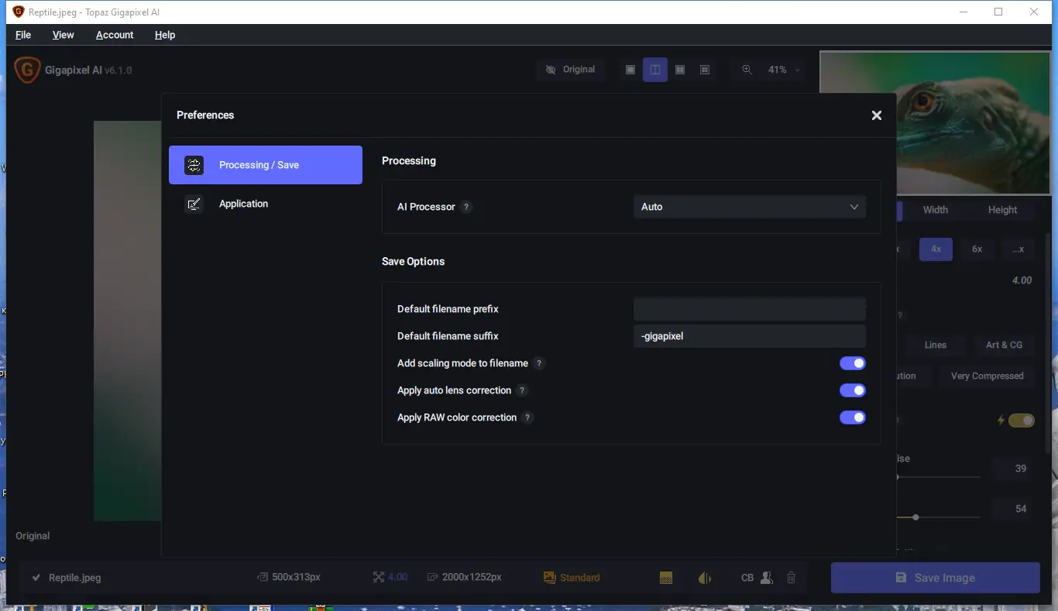Choose the side-by-side view layout
This screenshot has width=1058, height=611.
pyautogui.click(x=680, y=70)
